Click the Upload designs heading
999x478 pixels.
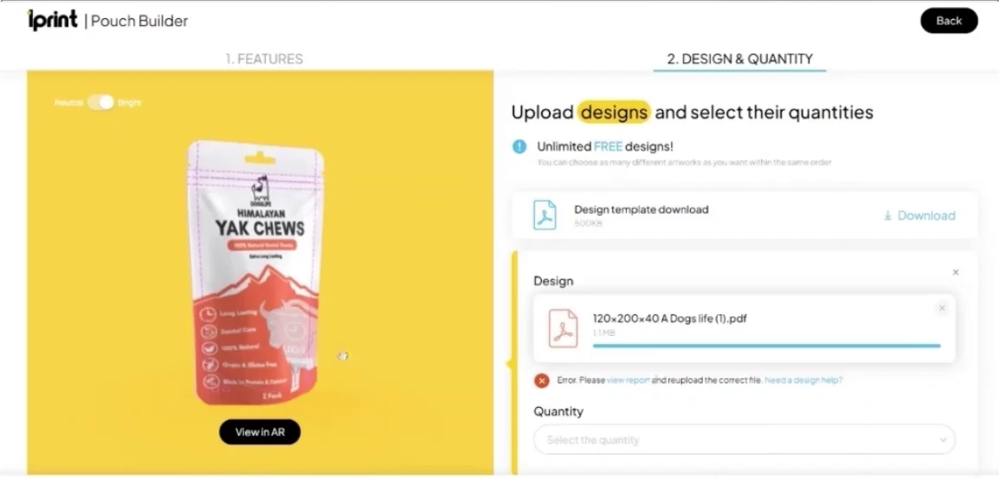692,113
